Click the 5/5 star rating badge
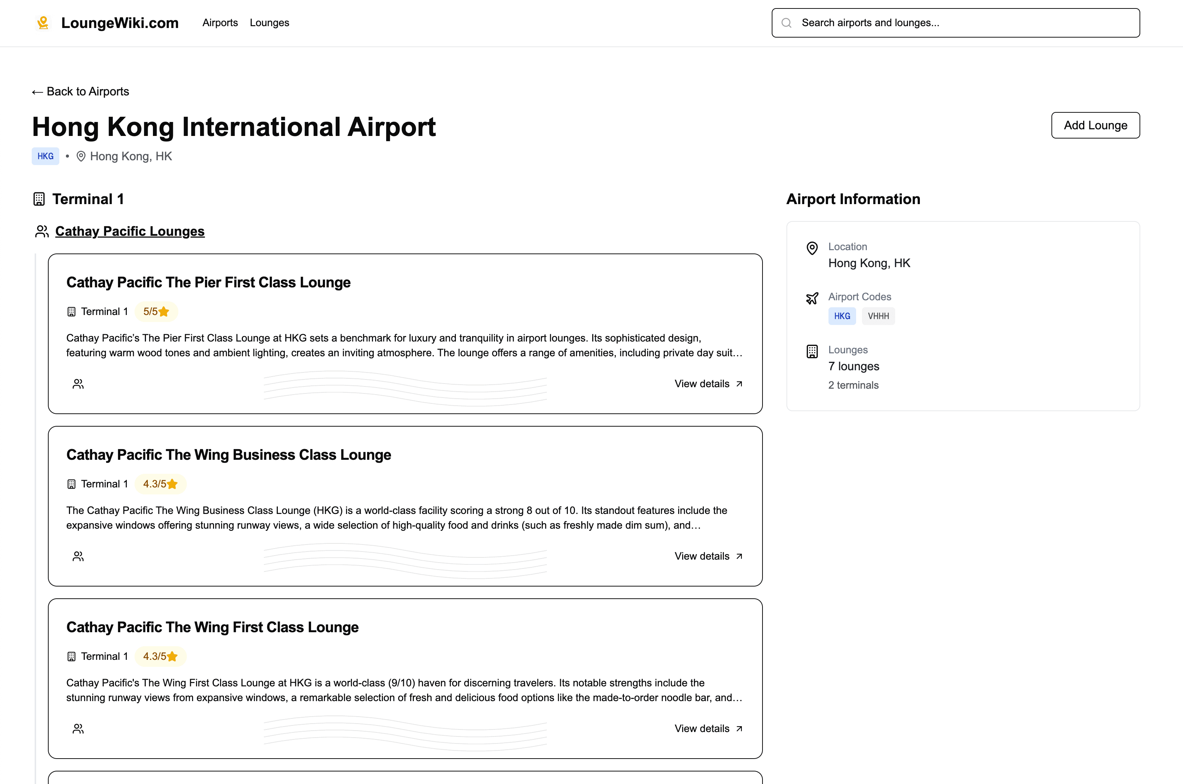Viewport: 1183px width, 784px height. (x=156, y=312)
